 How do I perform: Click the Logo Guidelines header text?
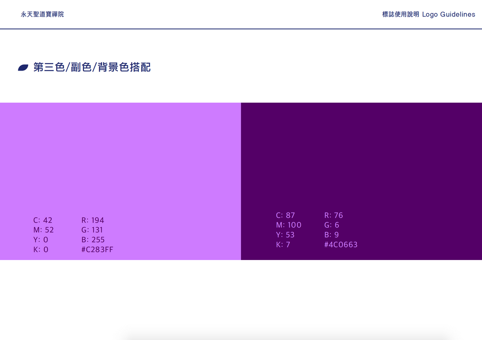pyautogui.click(x=449, y=15)
